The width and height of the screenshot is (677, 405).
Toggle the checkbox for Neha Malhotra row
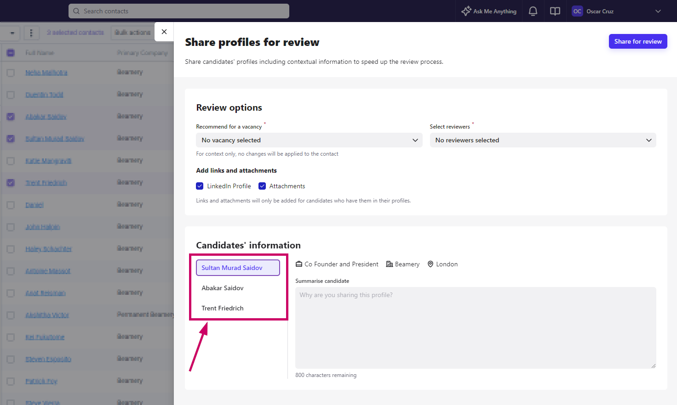tap(11, 73)
